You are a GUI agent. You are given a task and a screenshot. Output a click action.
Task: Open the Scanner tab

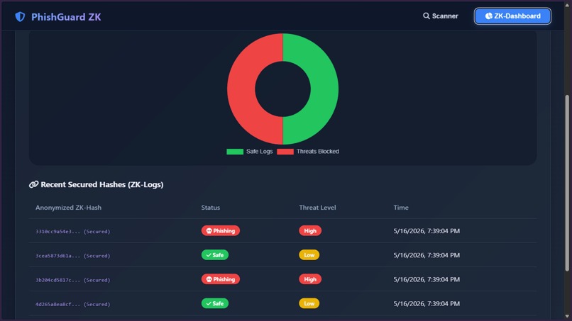440,16
